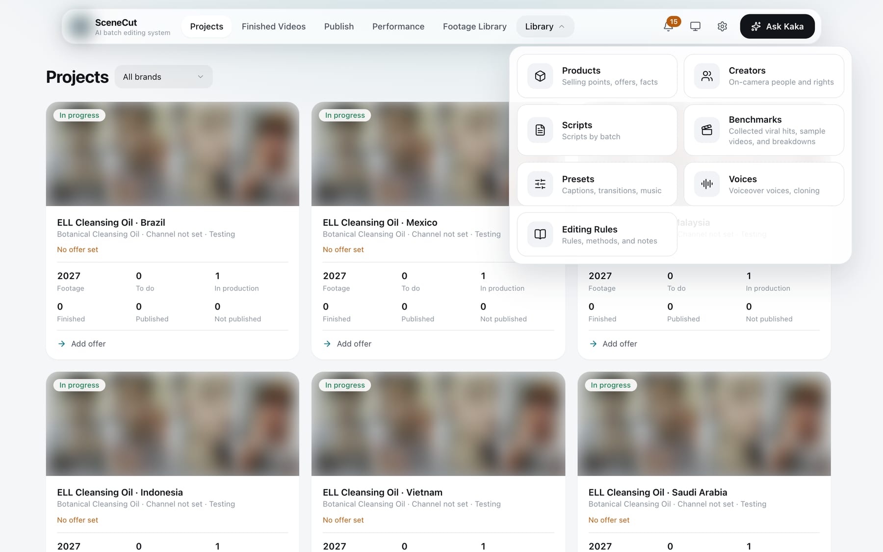Click arrow icon beside Mexico Add offer

coord(327,344)
